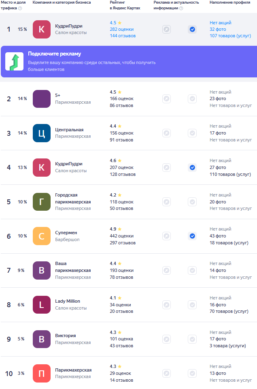Click the advertising status icon in the first КудриПудри row
The width and height of the screenshot is (257, 389).
coord(166,30)
